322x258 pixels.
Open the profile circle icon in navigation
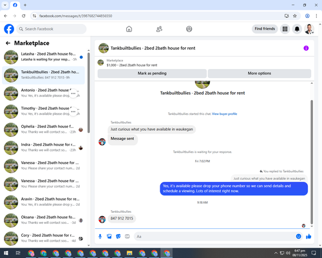pos(189,29)
